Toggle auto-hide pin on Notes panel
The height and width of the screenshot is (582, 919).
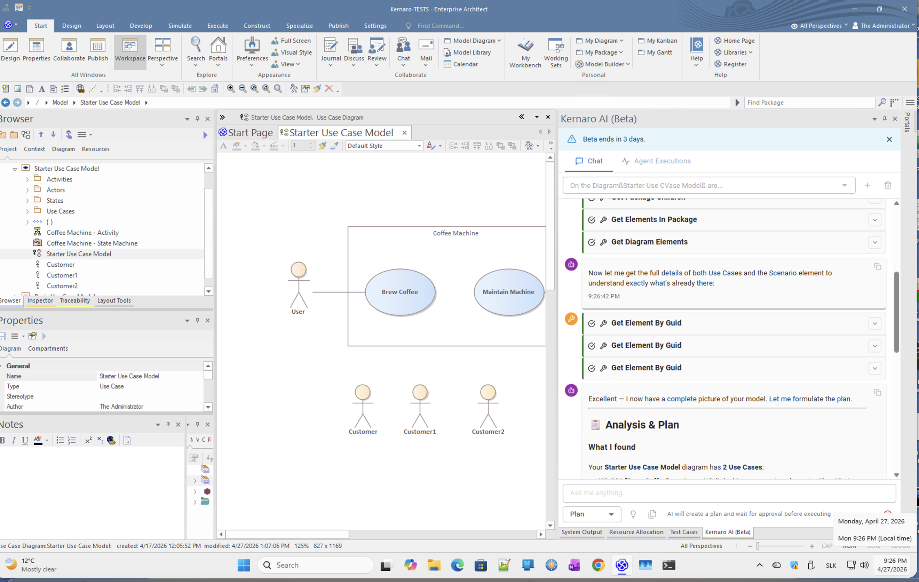tap(168, 424)
